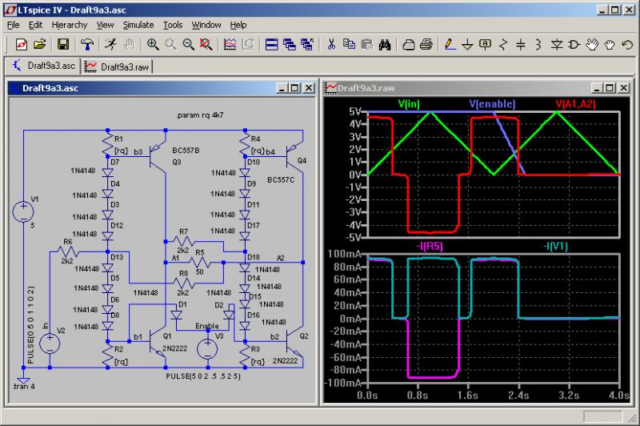Viewport: 640px width, 426px height.
Task: Click the V(enable) trace label
Action: point(492,104)
